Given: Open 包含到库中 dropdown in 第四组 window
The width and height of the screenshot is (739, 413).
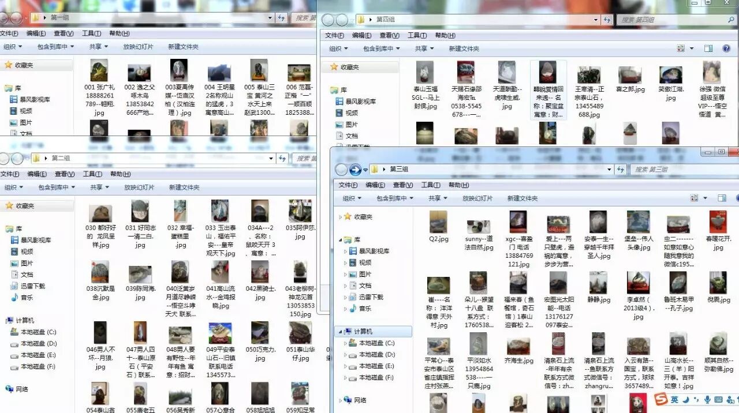Looking at the screenshot, I should coord(382,48).
